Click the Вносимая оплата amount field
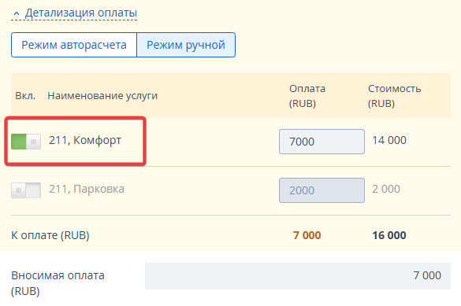The image size is (461, 306). pyautogui.click(x=298, y=276)
